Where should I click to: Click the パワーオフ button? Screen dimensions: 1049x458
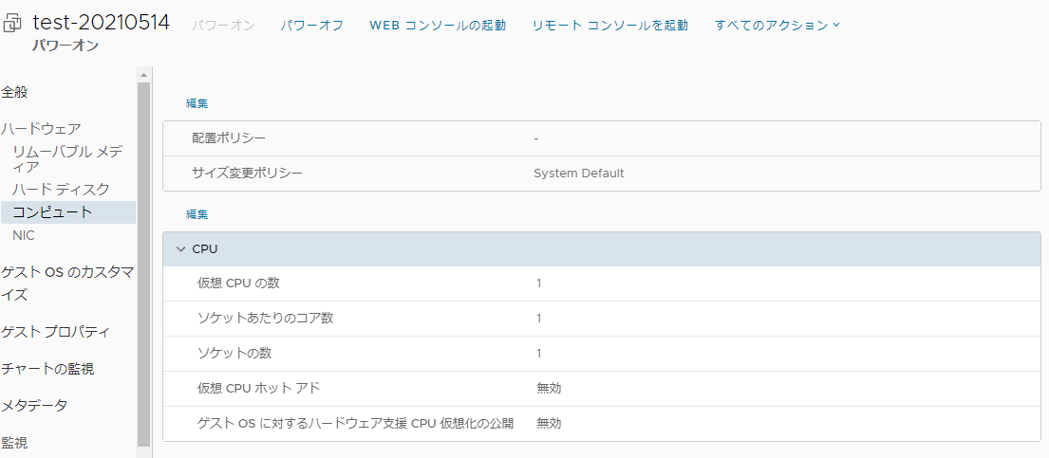[x=312, y=25]
